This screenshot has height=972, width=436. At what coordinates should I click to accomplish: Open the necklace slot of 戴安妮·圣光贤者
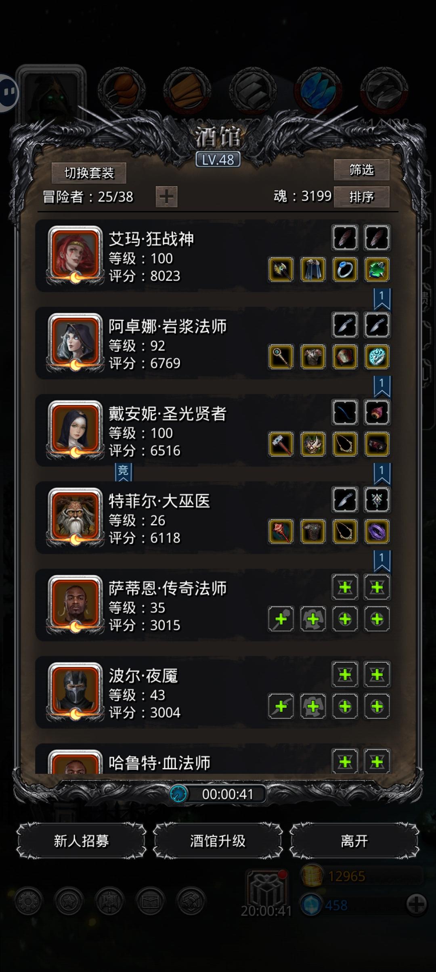[x=345, y=444]
